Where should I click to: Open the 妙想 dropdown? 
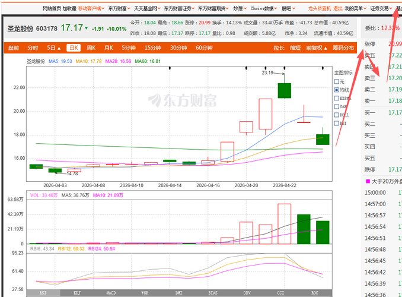click(240, 8)
